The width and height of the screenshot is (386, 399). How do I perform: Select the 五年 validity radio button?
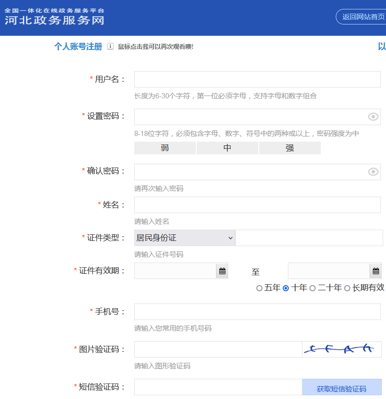[260, 288]
